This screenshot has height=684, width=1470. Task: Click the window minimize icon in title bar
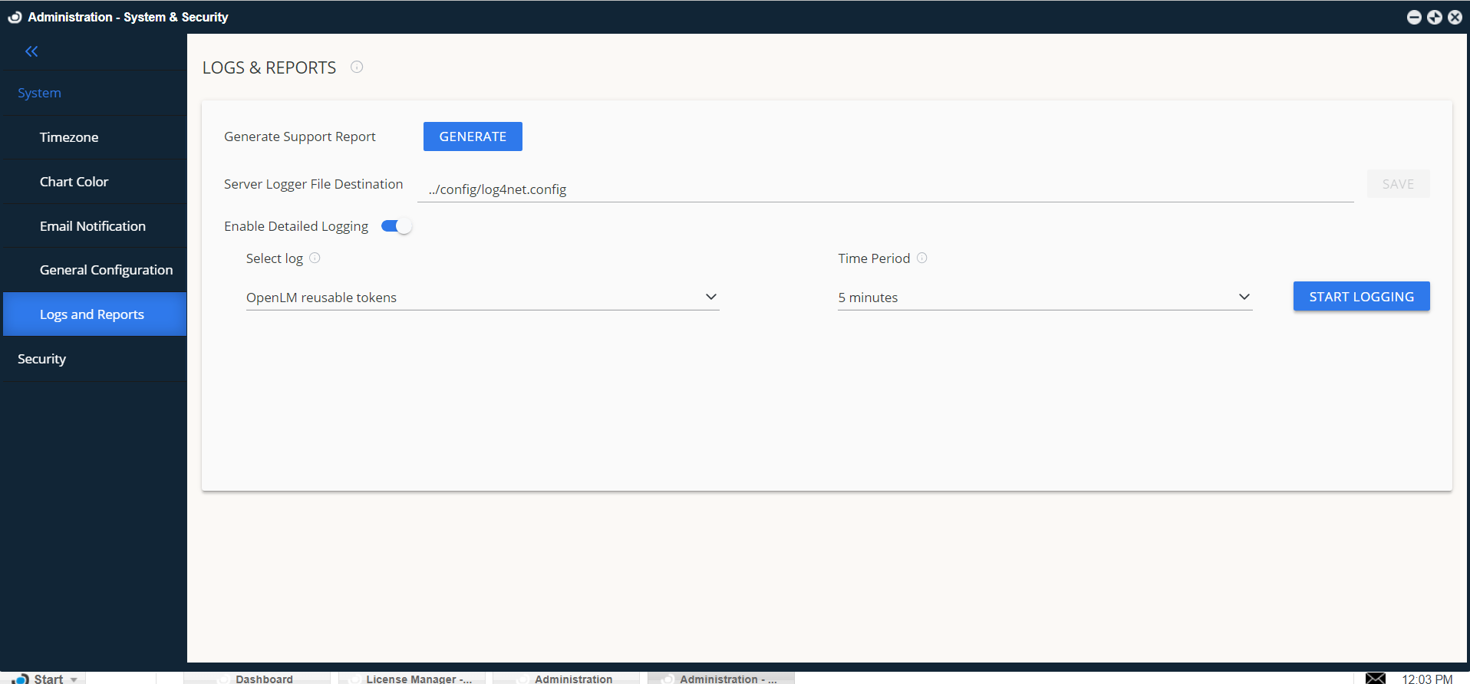click(x=1414, y=17)
